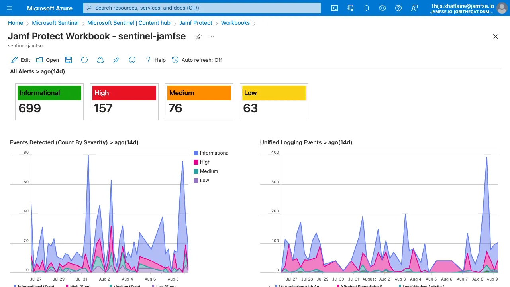The height and width of the screenshot is (287, 510).
Task: Send a smiley feedback
Action: [x=132, y=60]
